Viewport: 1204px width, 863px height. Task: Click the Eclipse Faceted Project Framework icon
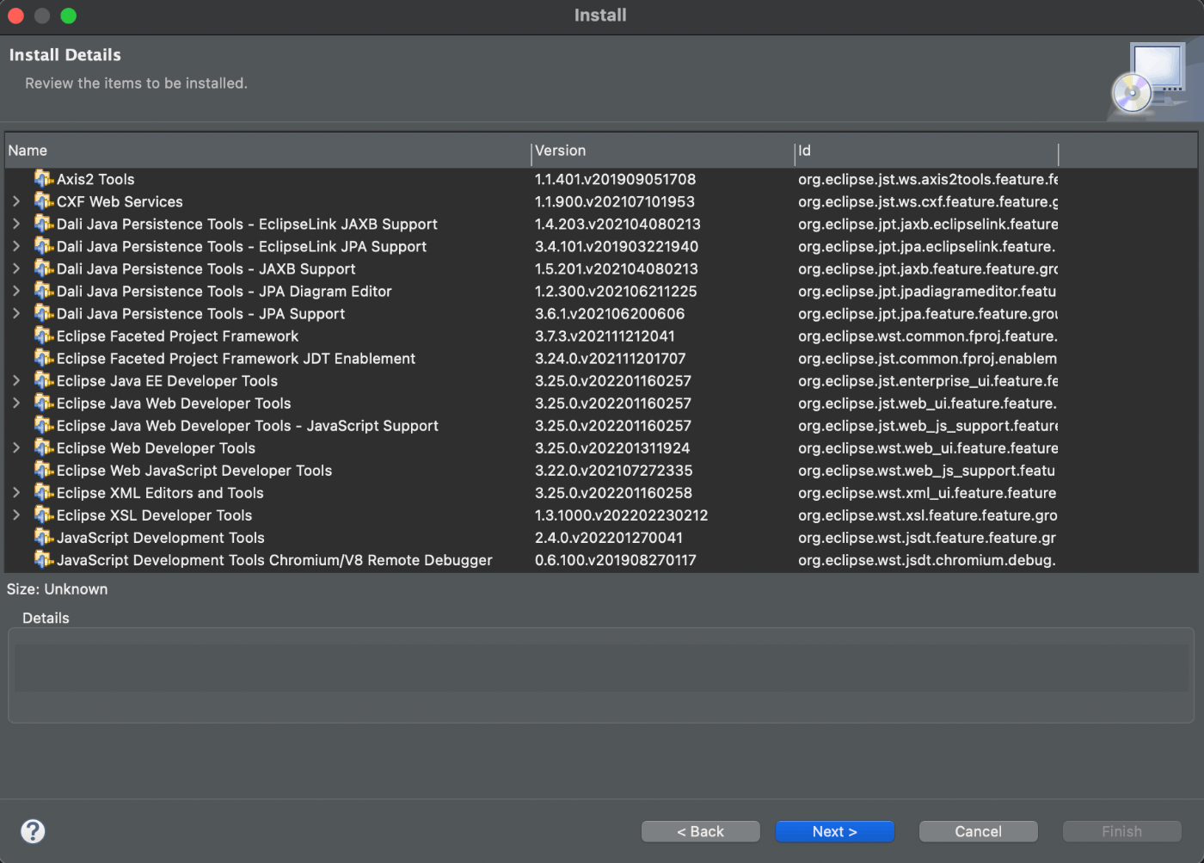(43, 335)
